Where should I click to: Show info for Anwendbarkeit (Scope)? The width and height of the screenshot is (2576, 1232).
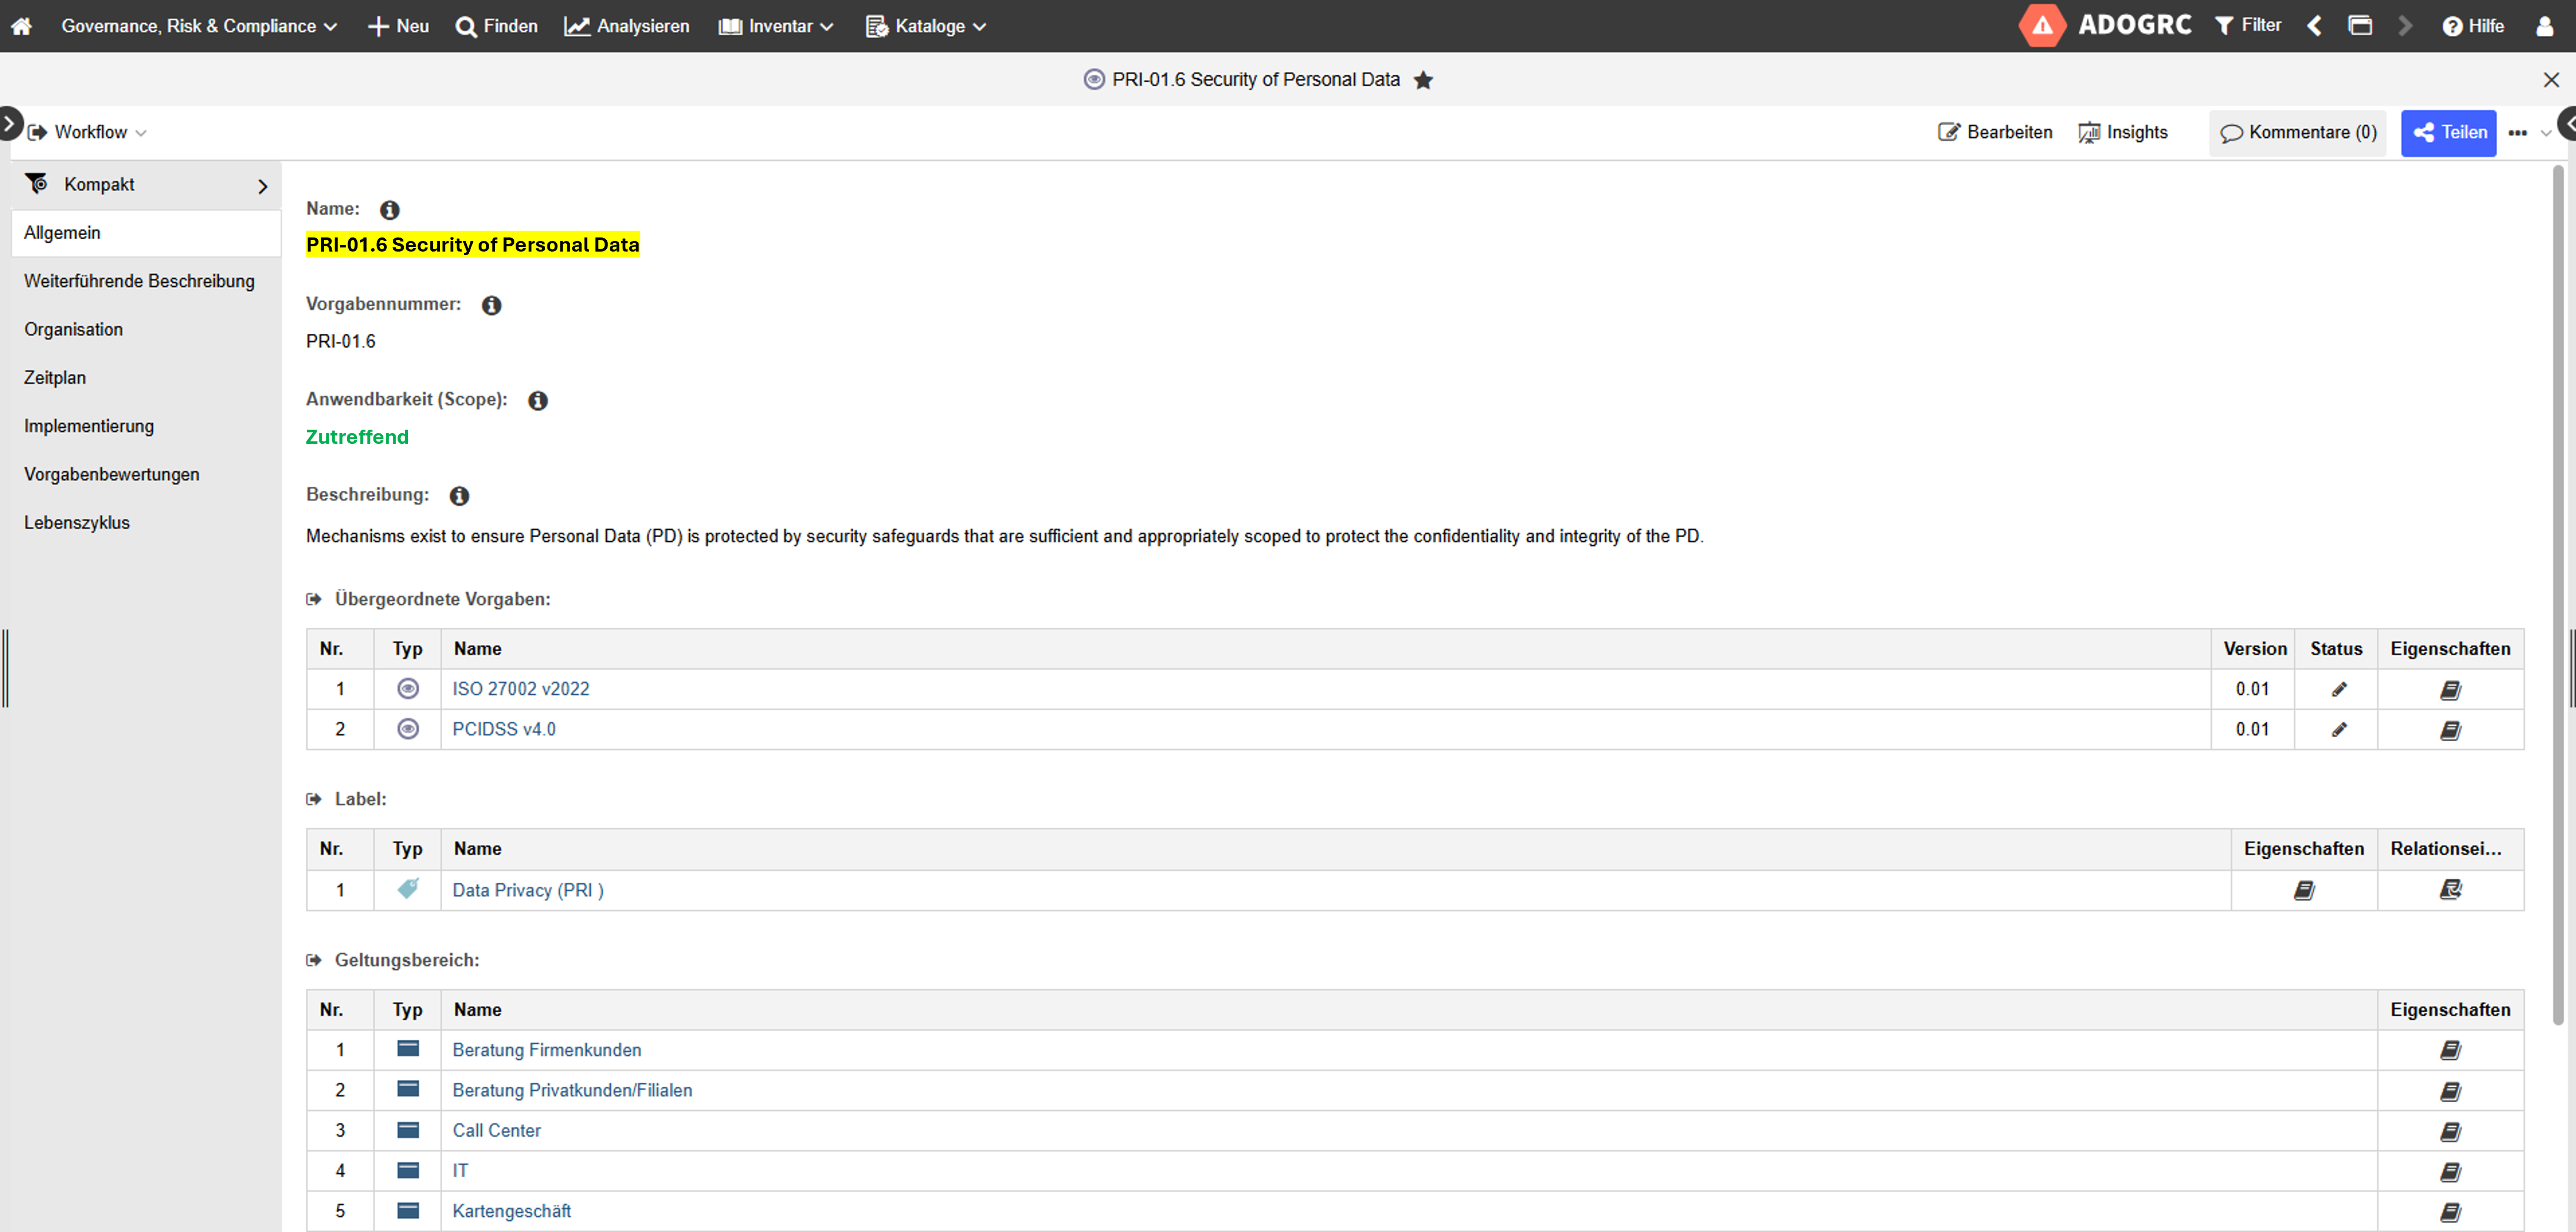[537, 400]
